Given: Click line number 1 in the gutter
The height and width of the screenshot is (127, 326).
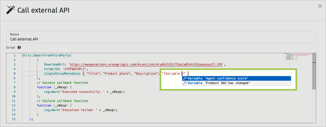Looking at the screenshot, I should (14, 55).
